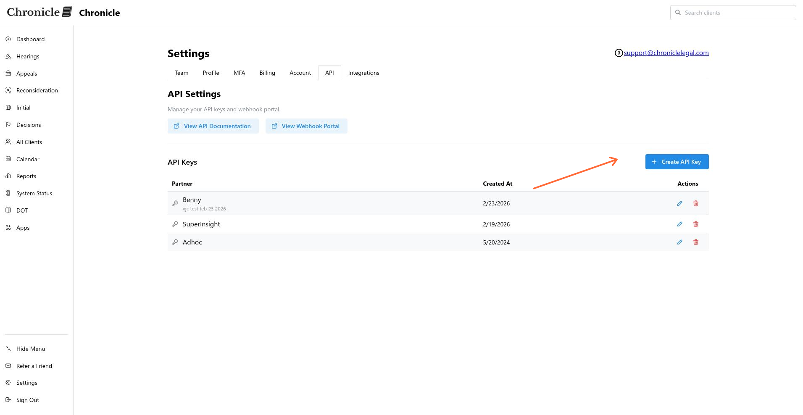Switch to the Profile tab
The image size is (803, 415).
tap(211, 73)
